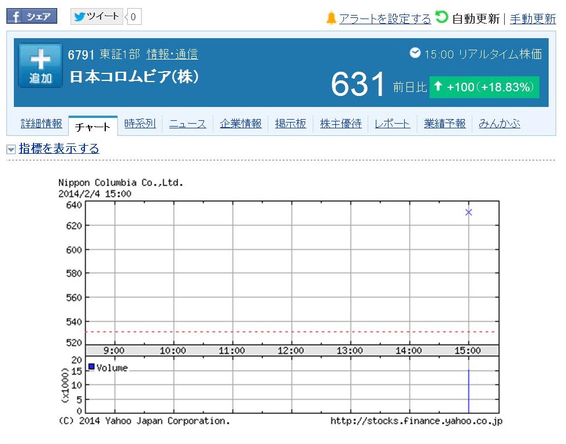
Task: Add stock with the 追加 plus button
Action: [40, 65]
